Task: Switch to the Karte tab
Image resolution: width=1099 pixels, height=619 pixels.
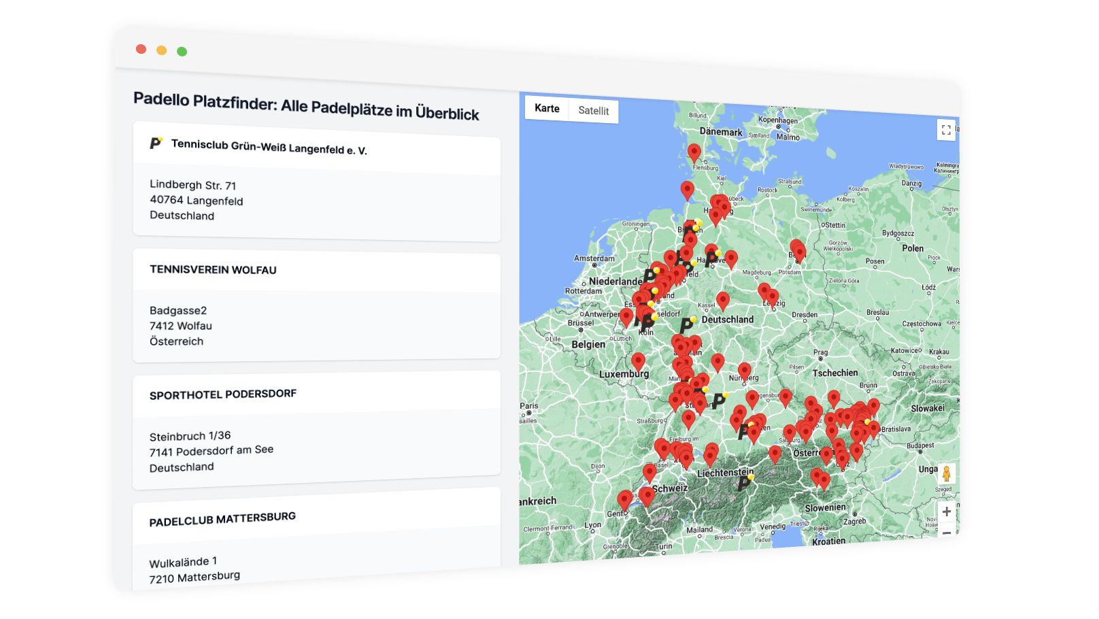Action: tap(547, 108)
